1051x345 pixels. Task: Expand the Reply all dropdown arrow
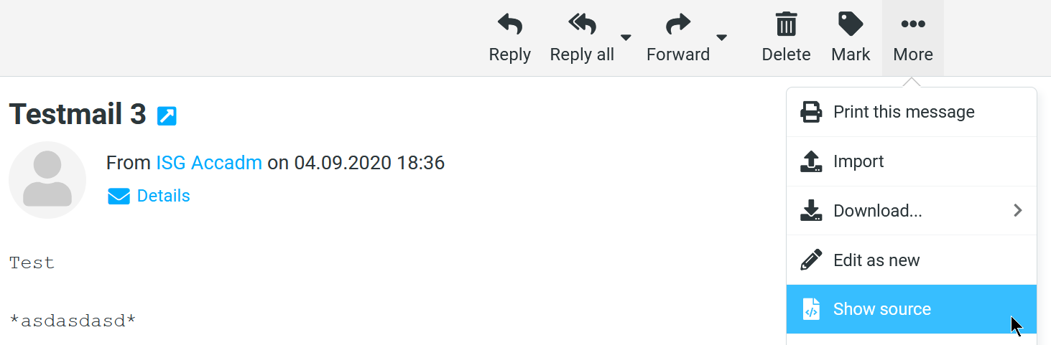point(626,37)
